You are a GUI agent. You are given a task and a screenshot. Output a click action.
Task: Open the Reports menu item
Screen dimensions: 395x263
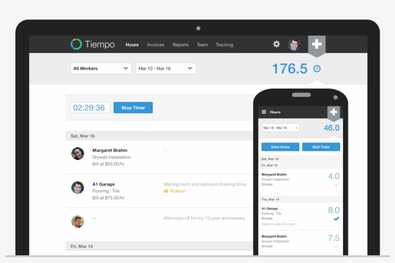pos(181,45)
